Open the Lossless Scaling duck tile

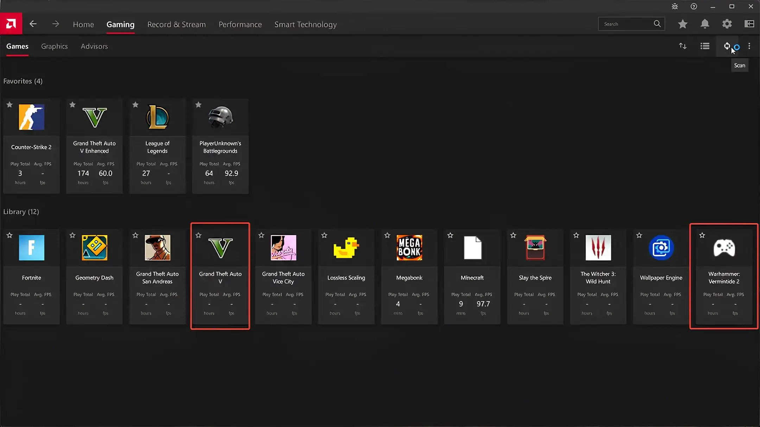(346, 277)
